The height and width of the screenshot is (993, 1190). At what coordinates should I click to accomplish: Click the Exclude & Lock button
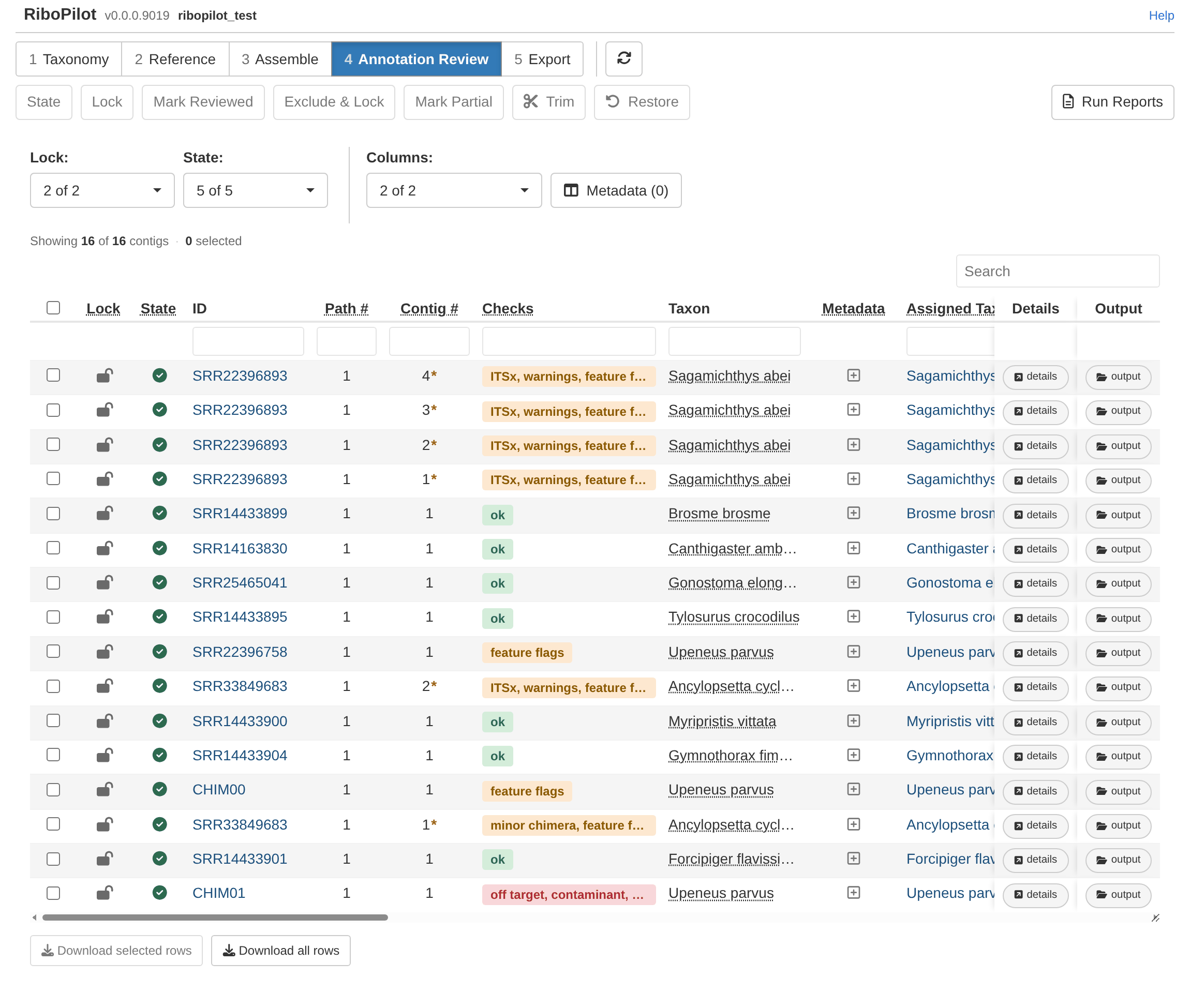334,102
